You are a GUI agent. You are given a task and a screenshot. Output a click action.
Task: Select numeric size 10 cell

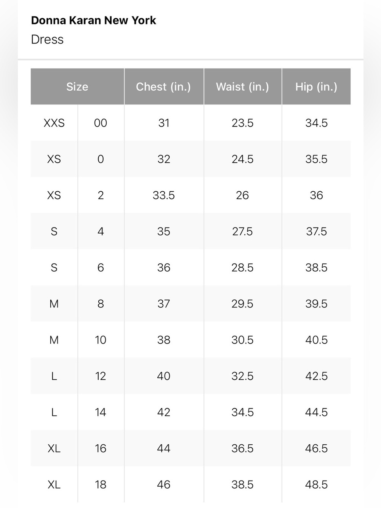pos(101,340)
